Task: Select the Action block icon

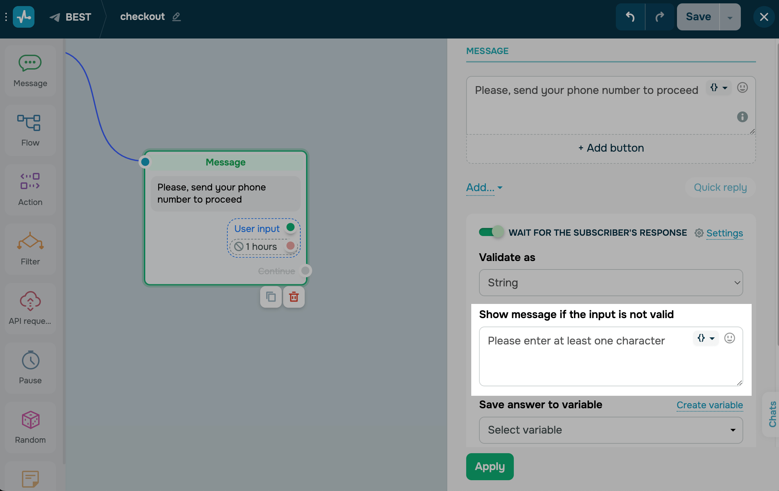Action: pos(30,190)
